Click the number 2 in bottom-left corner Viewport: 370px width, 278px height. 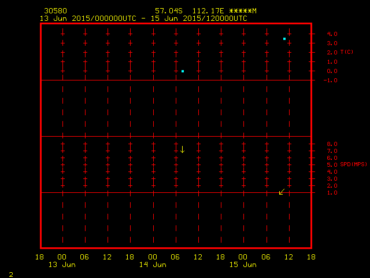point(11,275)
